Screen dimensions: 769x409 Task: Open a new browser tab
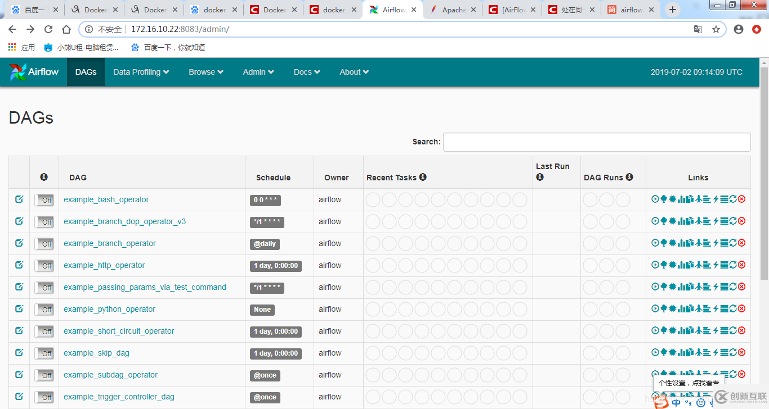(x=673, y=10)
